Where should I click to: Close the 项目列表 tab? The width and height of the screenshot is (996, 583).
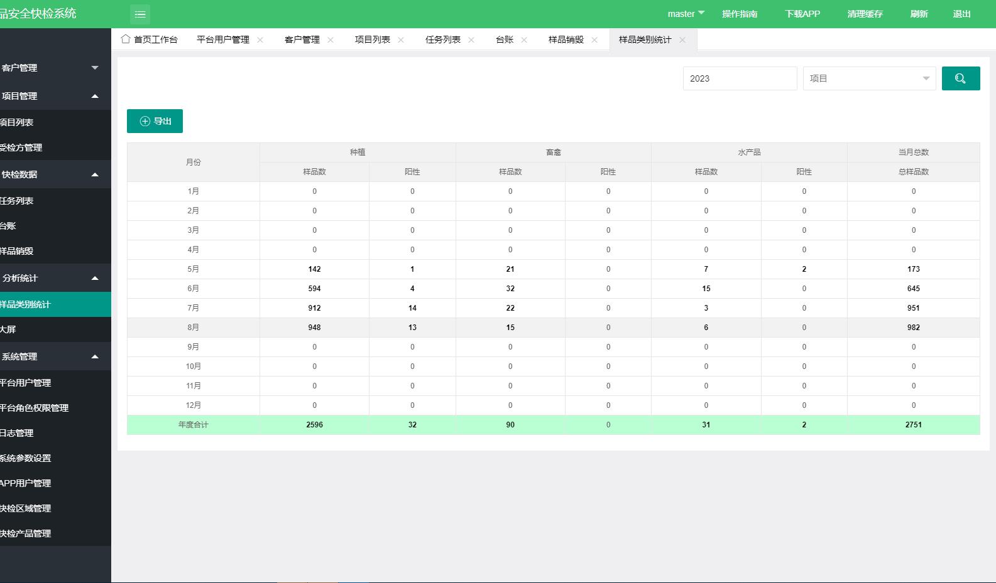pyautogui.click(x=401, y=40)
